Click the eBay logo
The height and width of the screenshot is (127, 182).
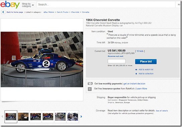[x=10, y=4]
